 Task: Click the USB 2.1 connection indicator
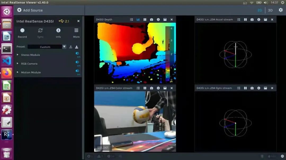point(64,21)
